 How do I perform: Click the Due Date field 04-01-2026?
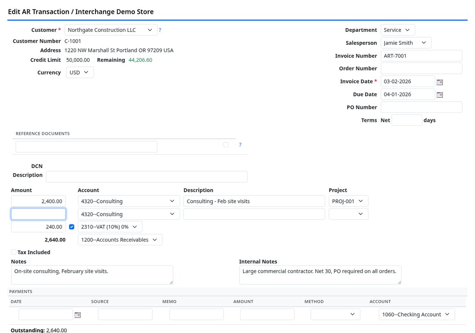coord(408,94)
